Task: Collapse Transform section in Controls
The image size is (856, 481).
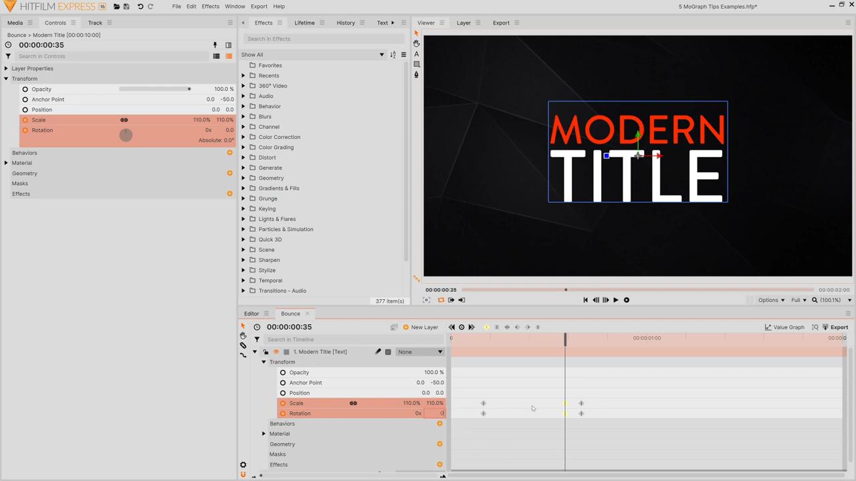Action: 6,79
